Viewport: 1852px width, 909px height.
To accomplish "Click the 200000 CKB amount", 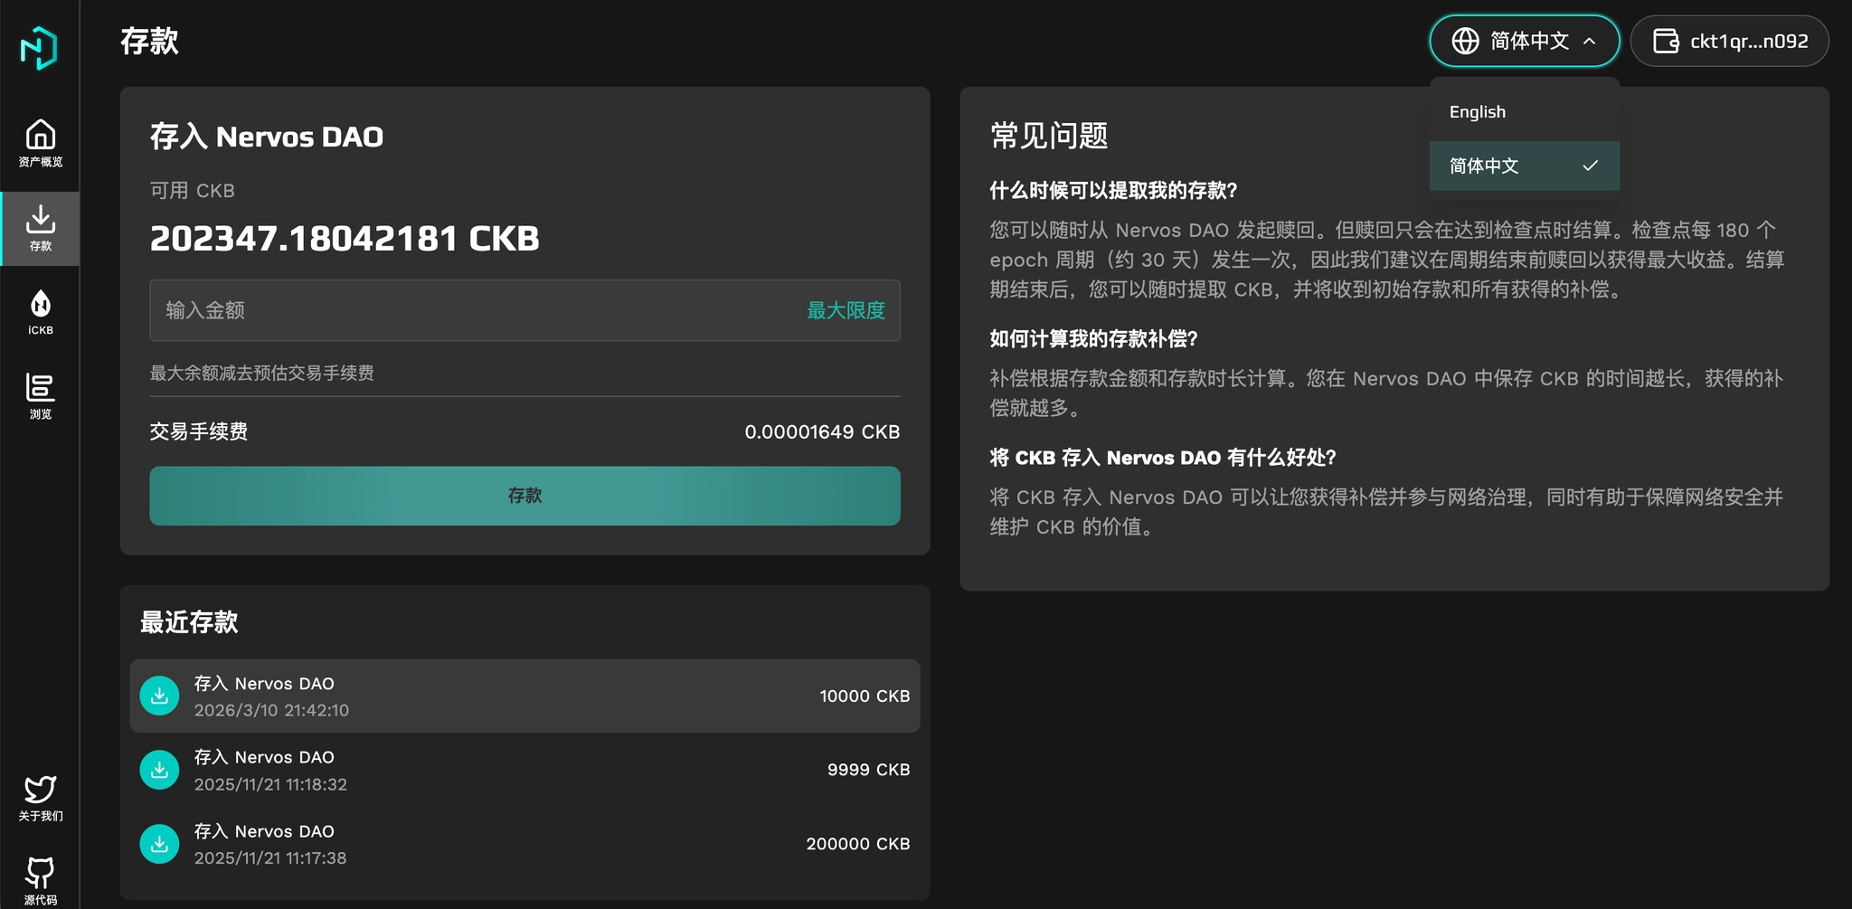I will (x=858, y=844).
